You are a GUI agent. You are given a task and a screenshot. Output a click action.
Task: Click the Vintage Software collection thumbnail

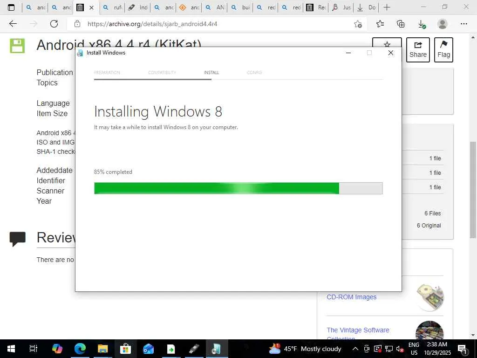coord(429,330)
